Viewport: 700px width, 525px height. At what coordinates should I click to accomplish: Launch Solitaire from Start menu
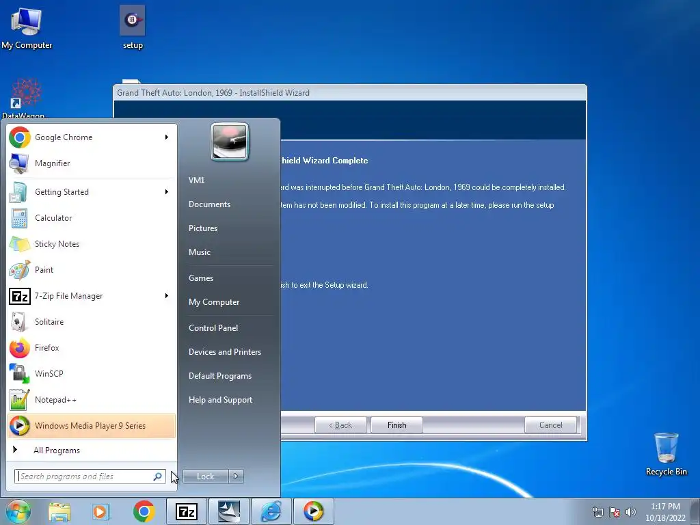pos(92,322)
